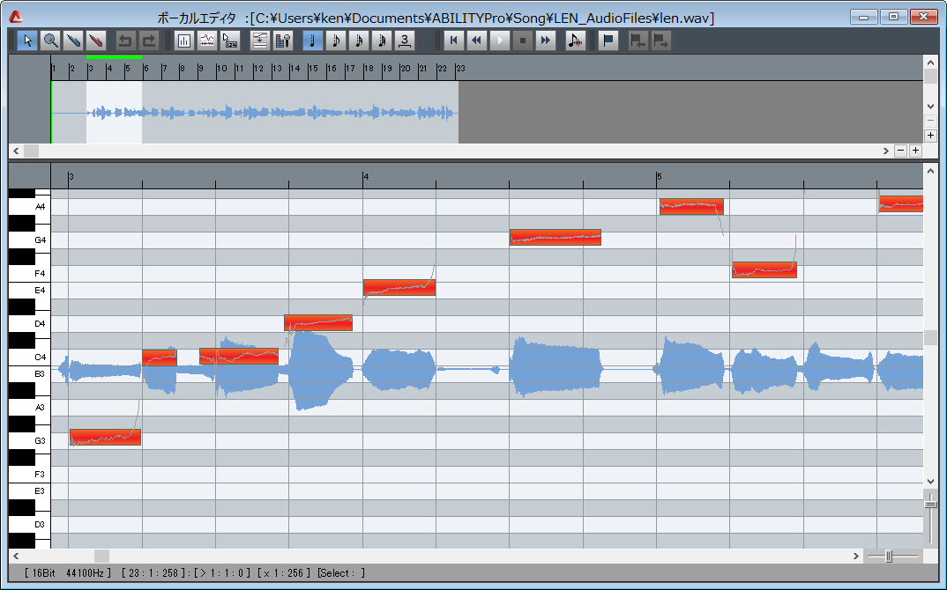Rewind to the start of song
947x590 pixels.
(453, 41)
